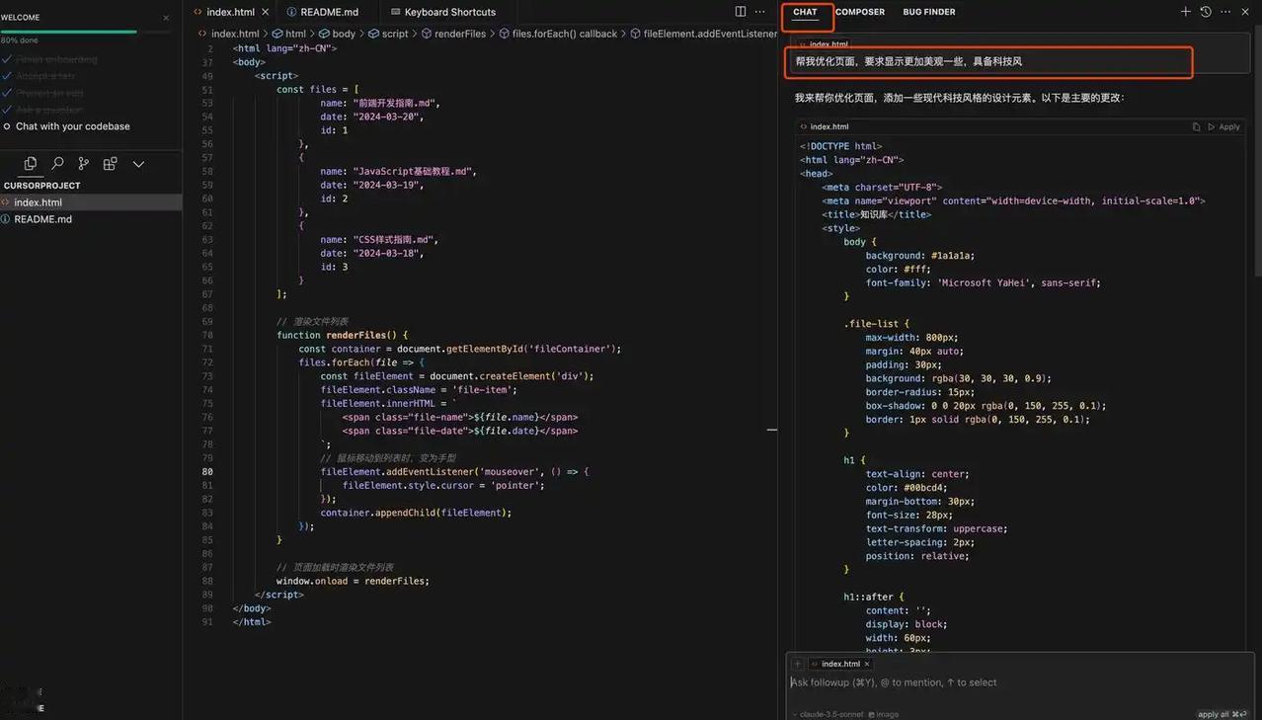Switch to the COMPOSER tab
1262x720 pixels.
860,12
